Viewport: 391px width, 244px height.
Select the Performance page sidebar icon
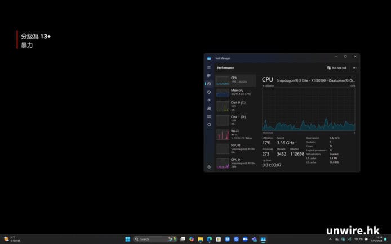click(209, 84)
